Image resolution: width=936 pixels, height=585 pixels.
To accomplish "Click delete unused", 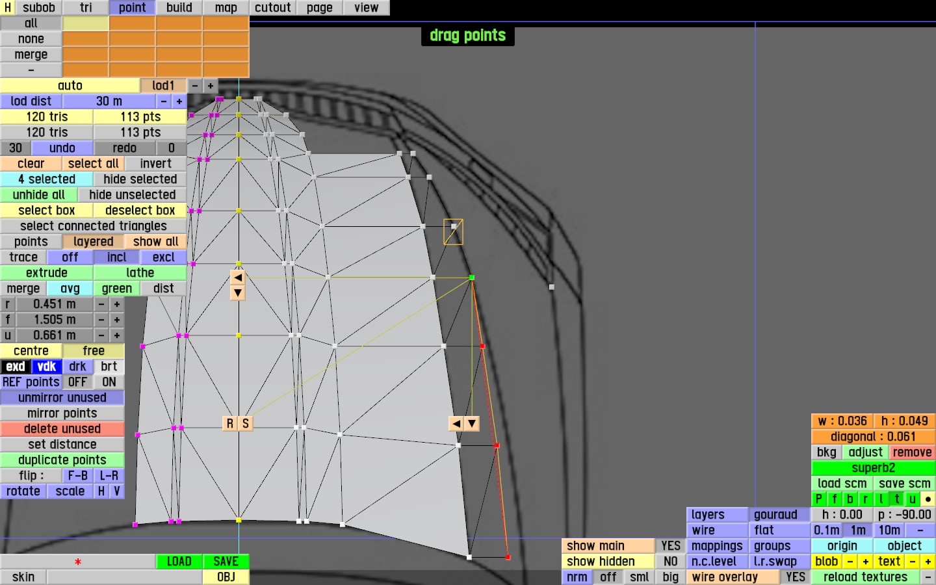I will tap(62, 429).
